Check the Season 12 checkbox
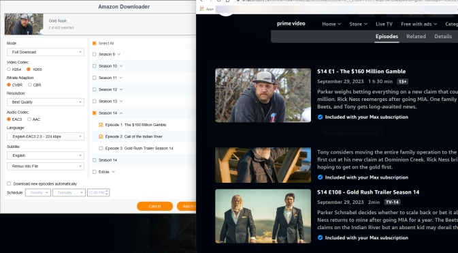458x253 pixels. click(95, 89)
